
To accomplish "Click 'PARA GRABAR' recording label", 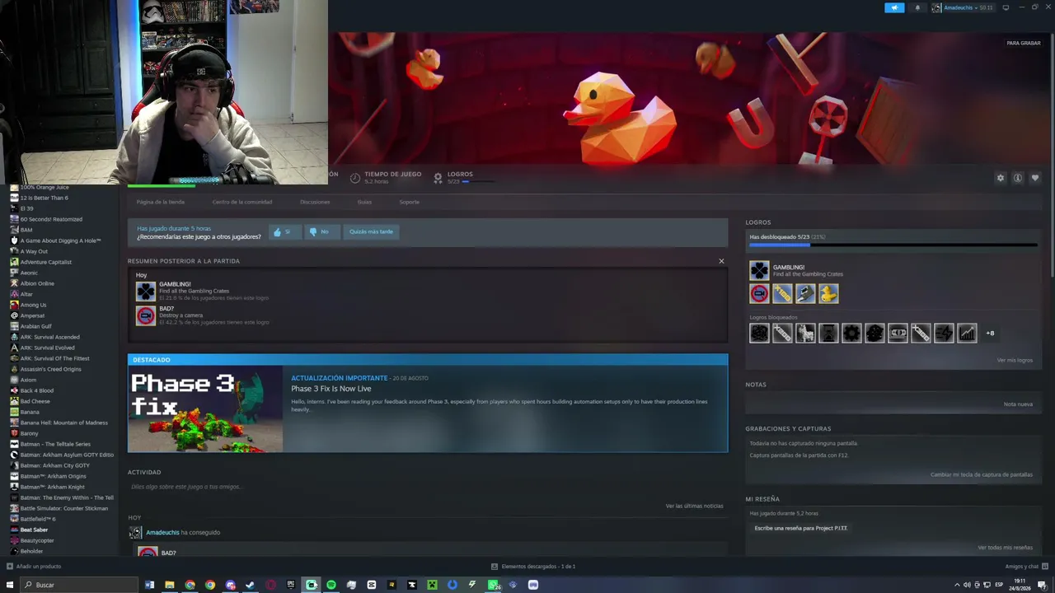I will 1024,43.
